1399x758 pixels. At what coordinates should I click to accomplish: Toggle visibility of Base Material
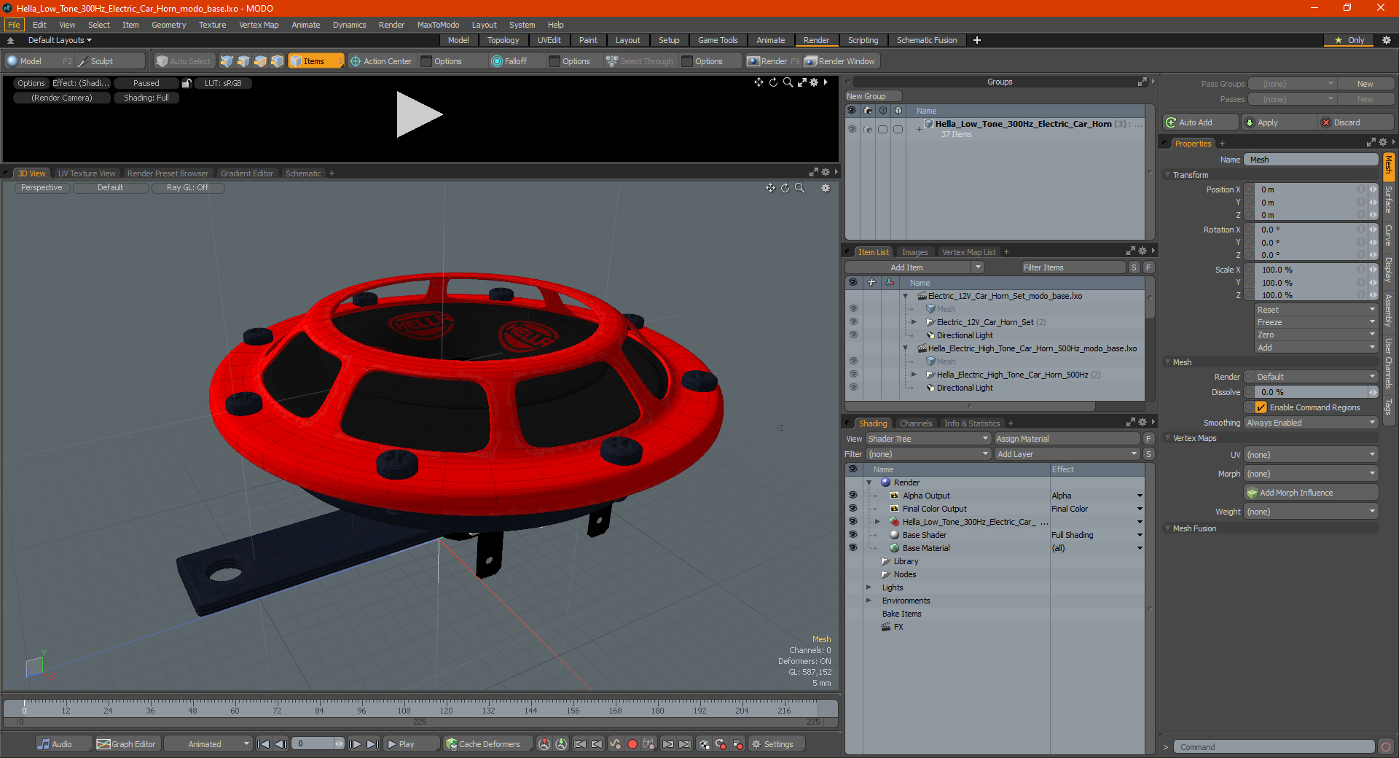pos(853,548)
